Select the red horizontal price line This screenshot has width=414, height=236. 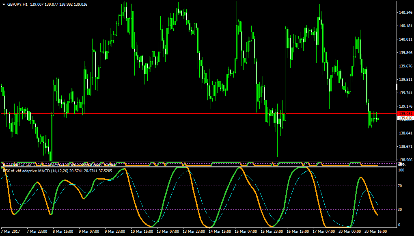click(198, 114)
